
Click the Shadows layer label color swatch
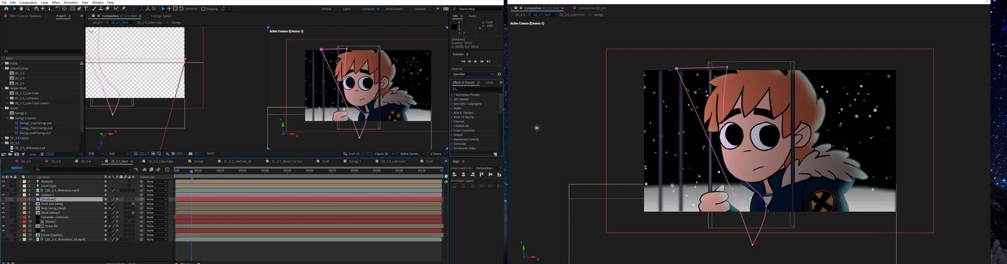24,199
